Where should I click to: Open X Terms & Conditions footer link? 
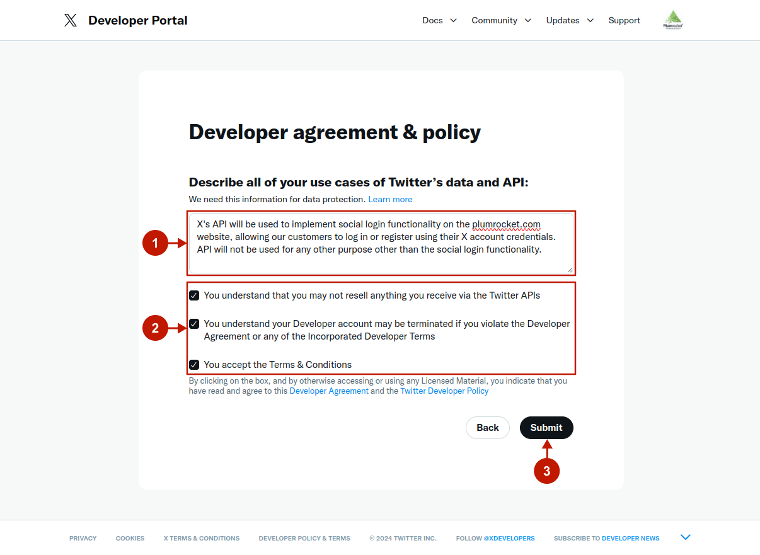(x=202, y=539)
